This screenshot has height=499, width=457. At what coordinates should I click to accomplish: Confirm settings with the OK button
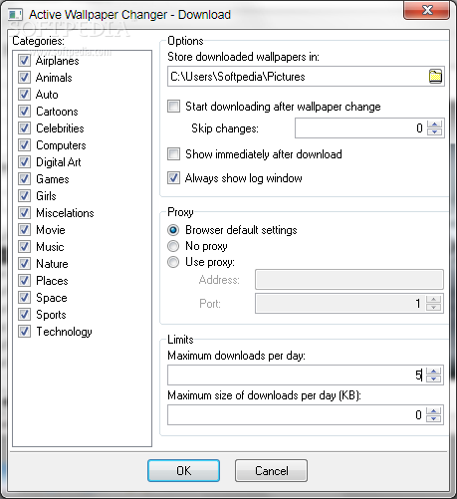(x=183, y=470)
